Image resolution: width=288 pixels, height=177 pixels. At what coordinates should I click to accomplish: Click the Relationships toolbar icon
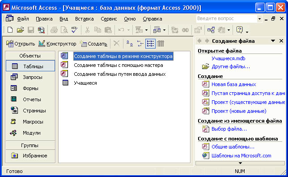211,30
